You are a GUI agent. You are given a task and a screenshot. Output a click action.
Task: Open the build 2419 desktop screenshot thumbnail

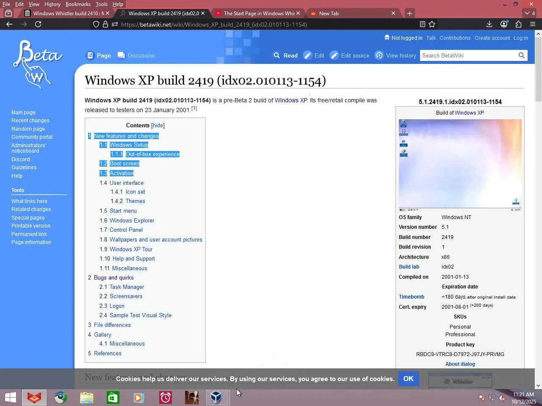460,165
